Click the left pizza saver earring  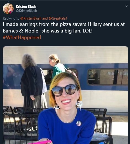(x=57, y=107)
